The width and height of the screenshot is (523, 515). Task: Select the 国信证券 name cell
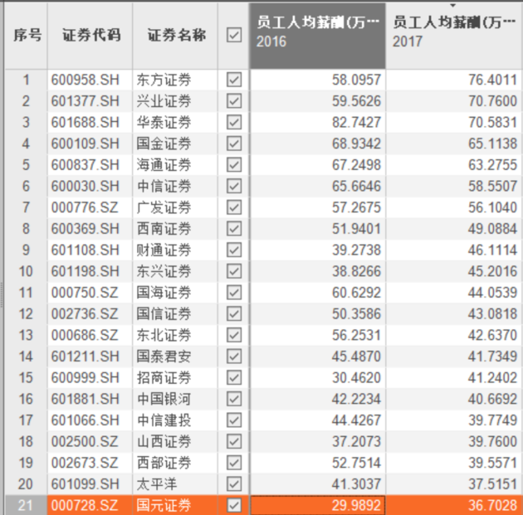click(164, 313)
